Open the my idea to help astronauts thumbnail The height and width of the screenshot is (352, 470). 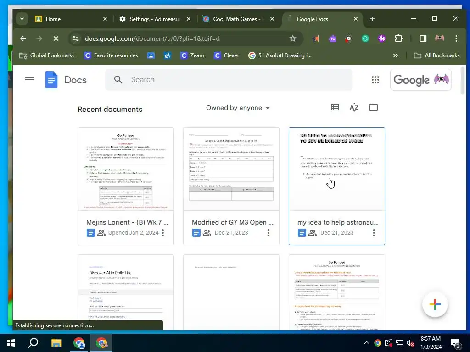click(x=336, y=169)
